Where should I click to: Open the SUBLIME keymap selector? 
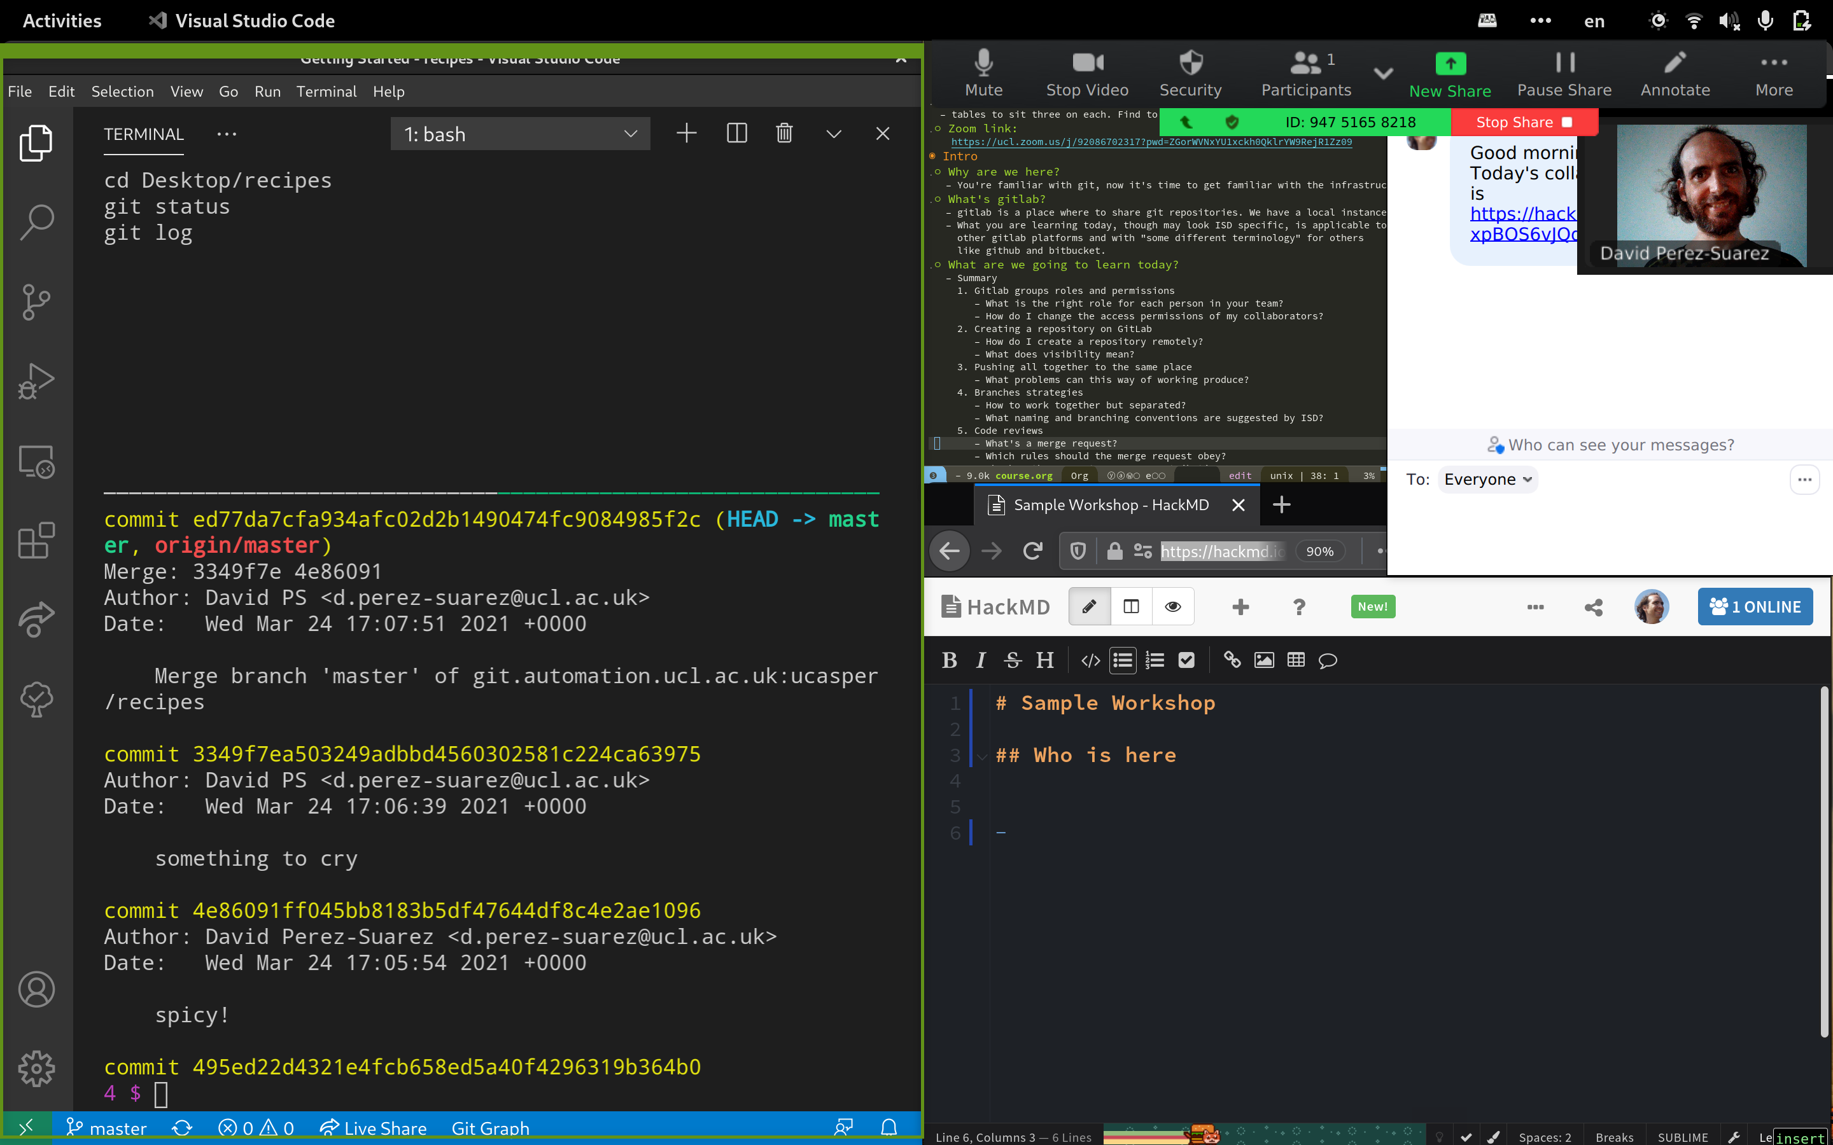click(x=1682, y=1137)
